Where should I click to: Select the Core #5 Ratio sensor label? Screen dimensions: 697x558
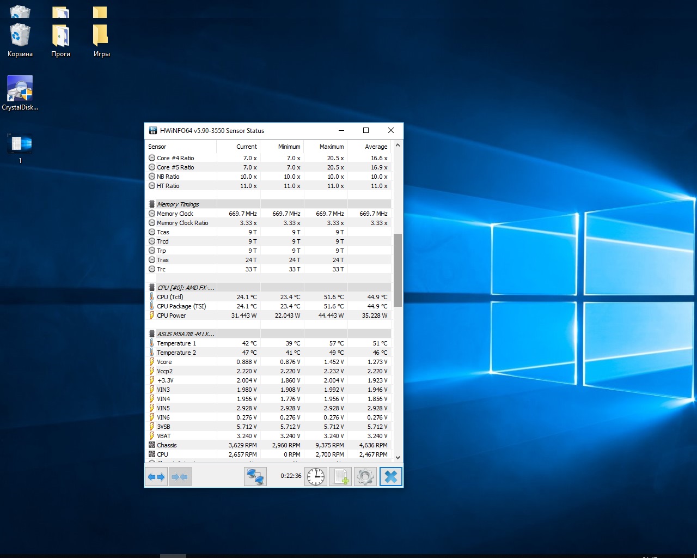175,167
